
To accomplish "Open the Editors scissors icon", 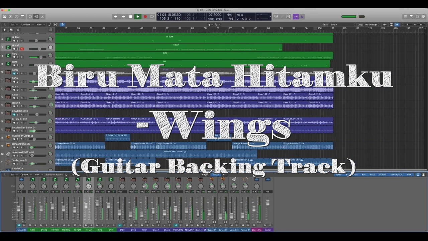I will coord(42,16).
